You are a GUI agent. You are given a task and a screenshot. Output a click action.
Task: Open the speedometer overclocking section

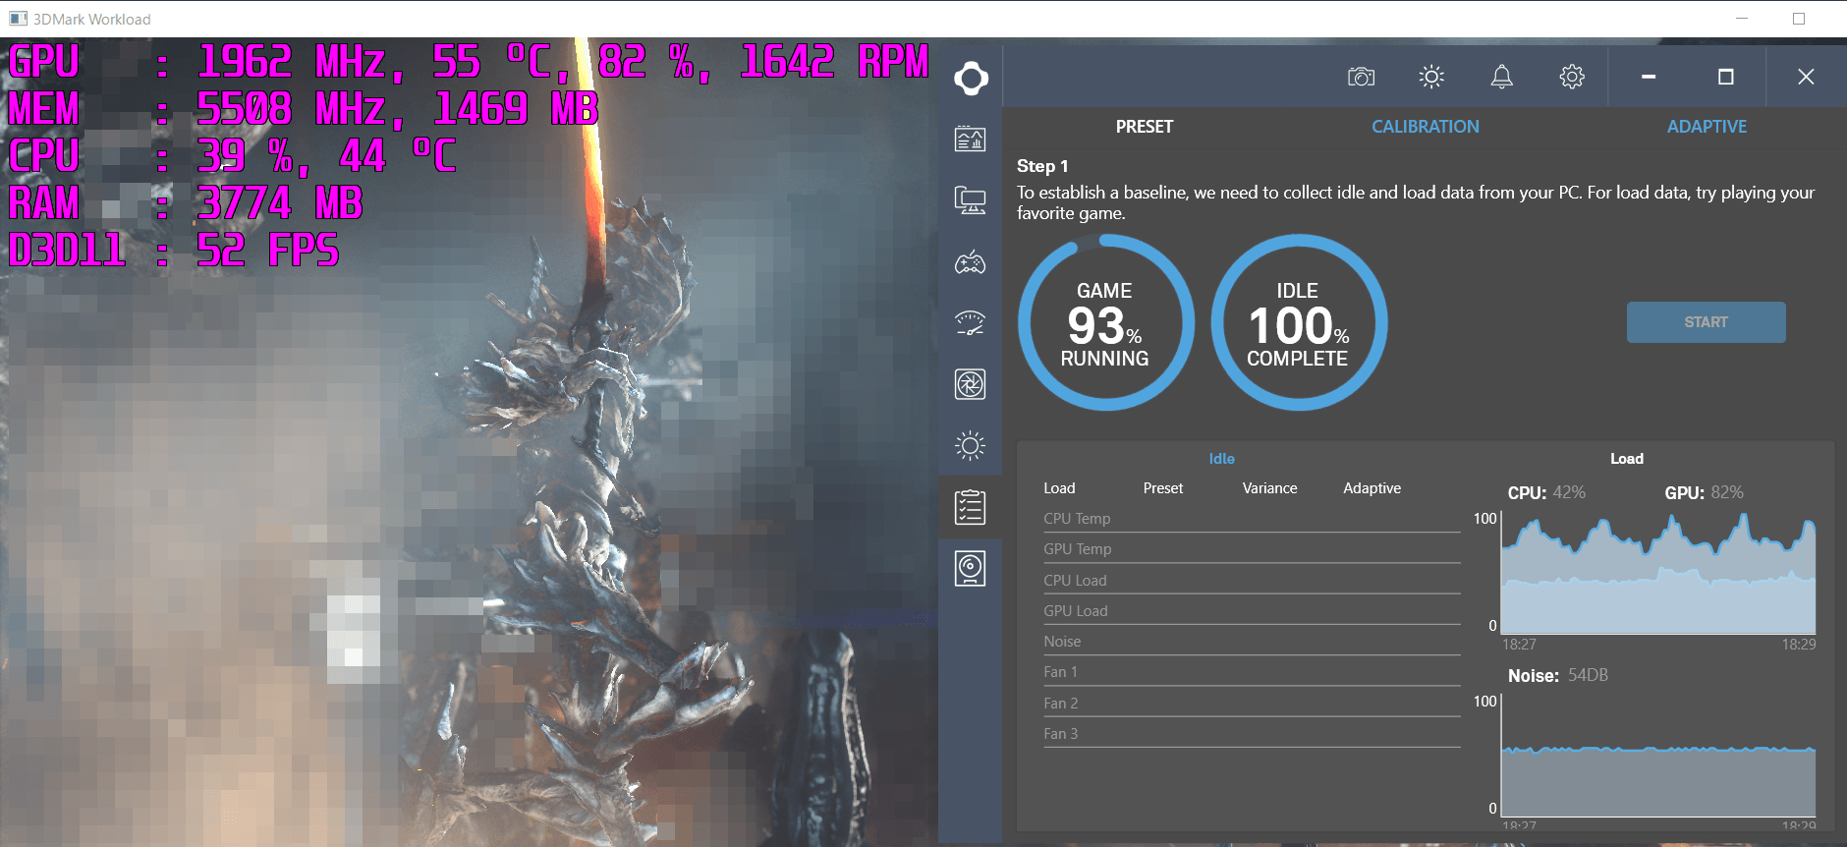[970, 323]
